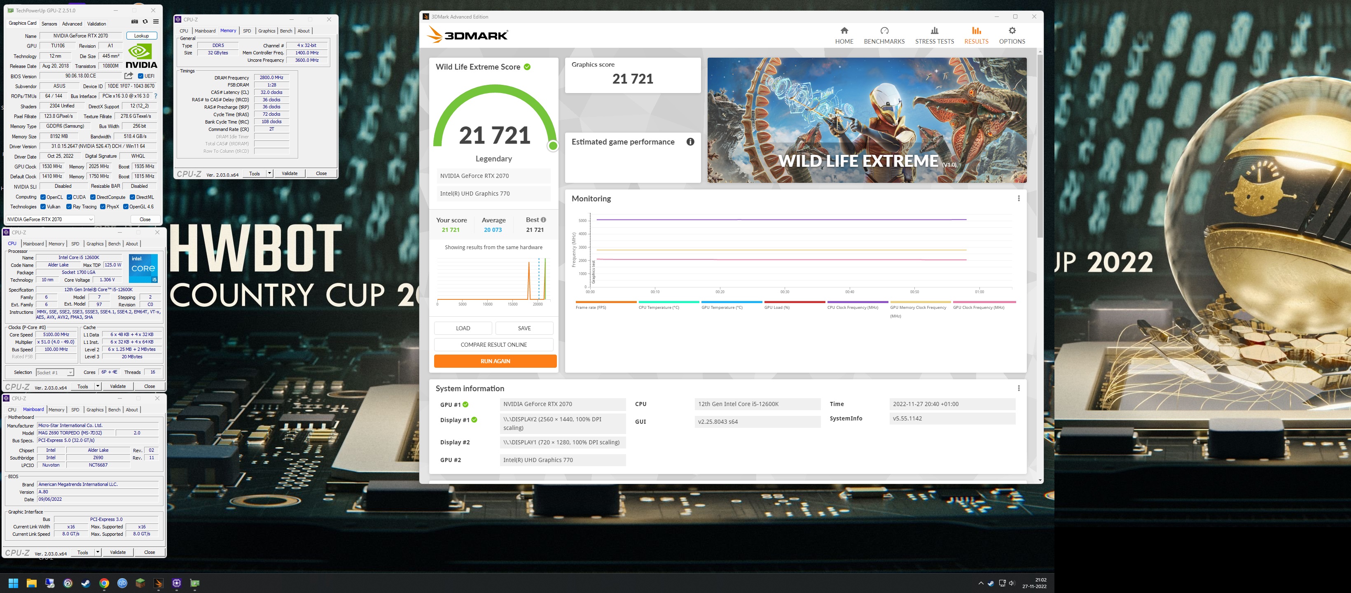Image resolution: width=1351 pixels, height=593 pixels.
Task: Click the 3DMark icon on the taskbar
Action: pos(159,583)
